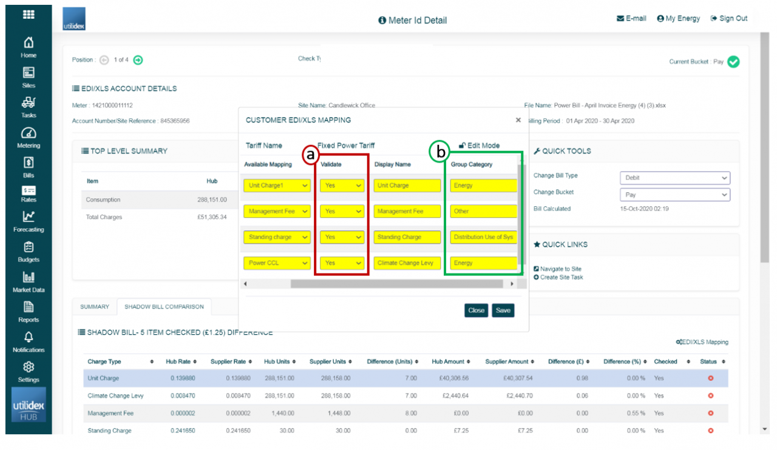This screenshot has height=450, width=777.
Task: Open the Change Bill Type dropdown showing Debit
Action: (x=674, y=178)
